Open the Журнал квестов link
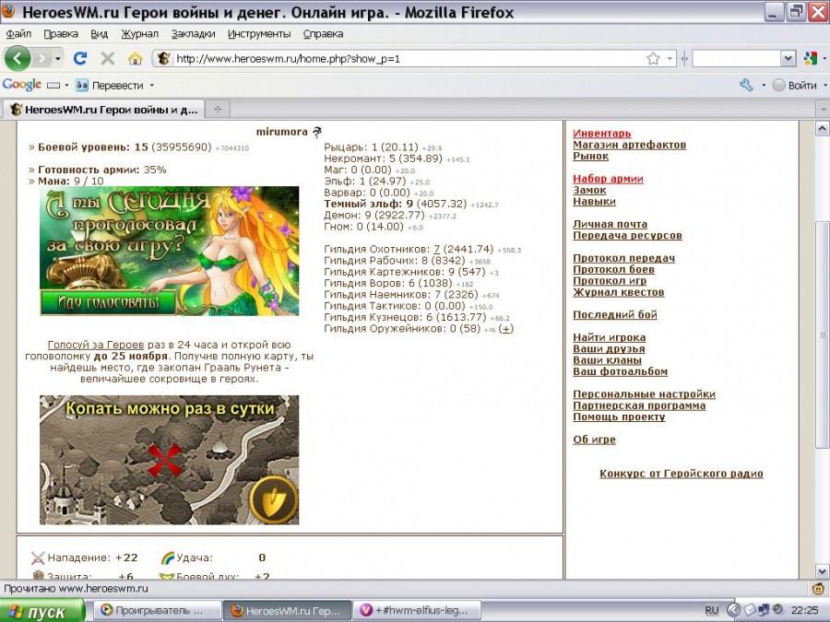The image size is (830, 622). coord(618,292)
